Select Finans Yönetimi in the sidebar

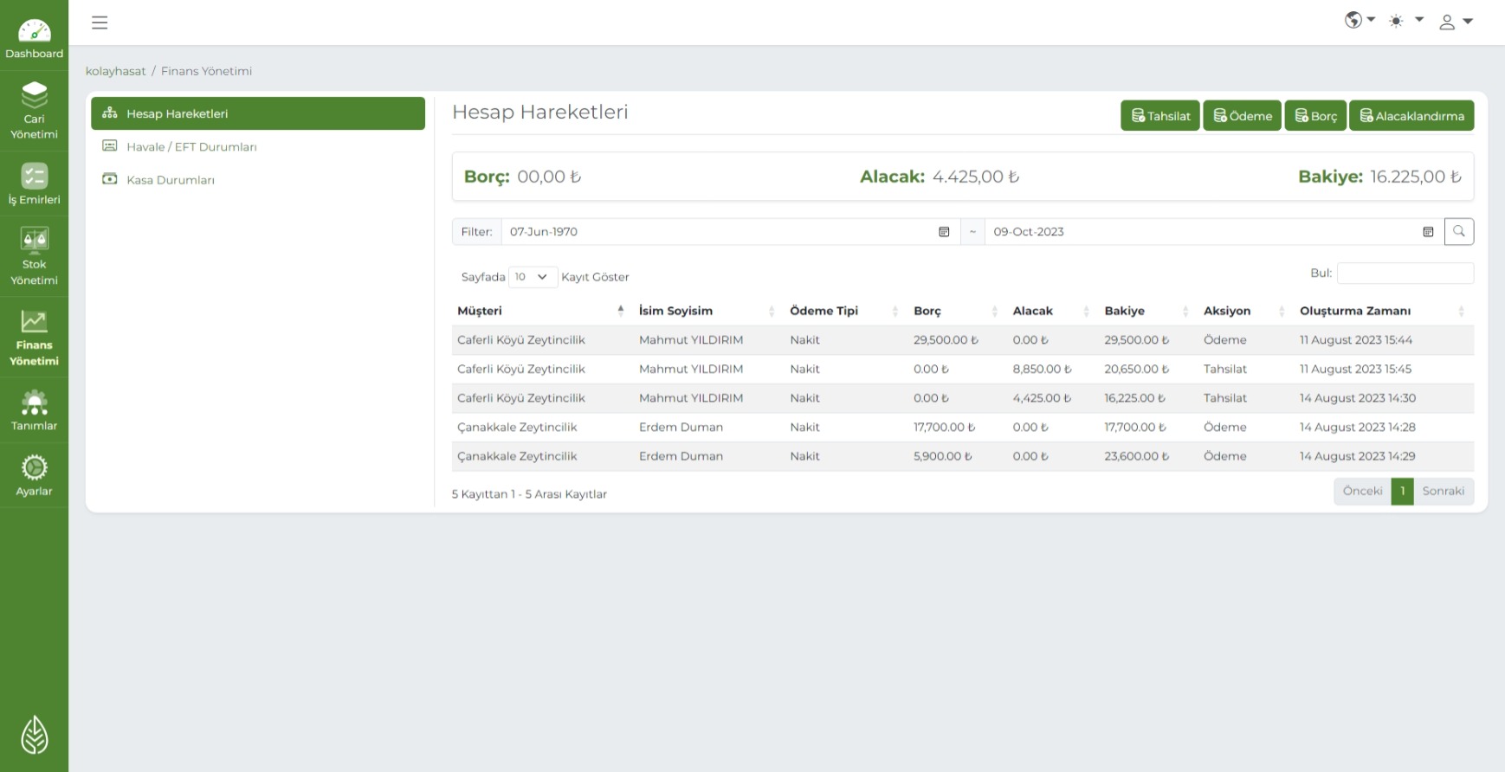click(34, 338)
